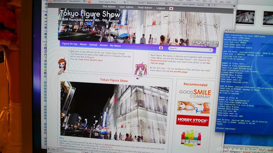Image resolution: width=273 pixels, height=153 pixels.
Task: Click inside the Search field
Action: click(191, 48)
